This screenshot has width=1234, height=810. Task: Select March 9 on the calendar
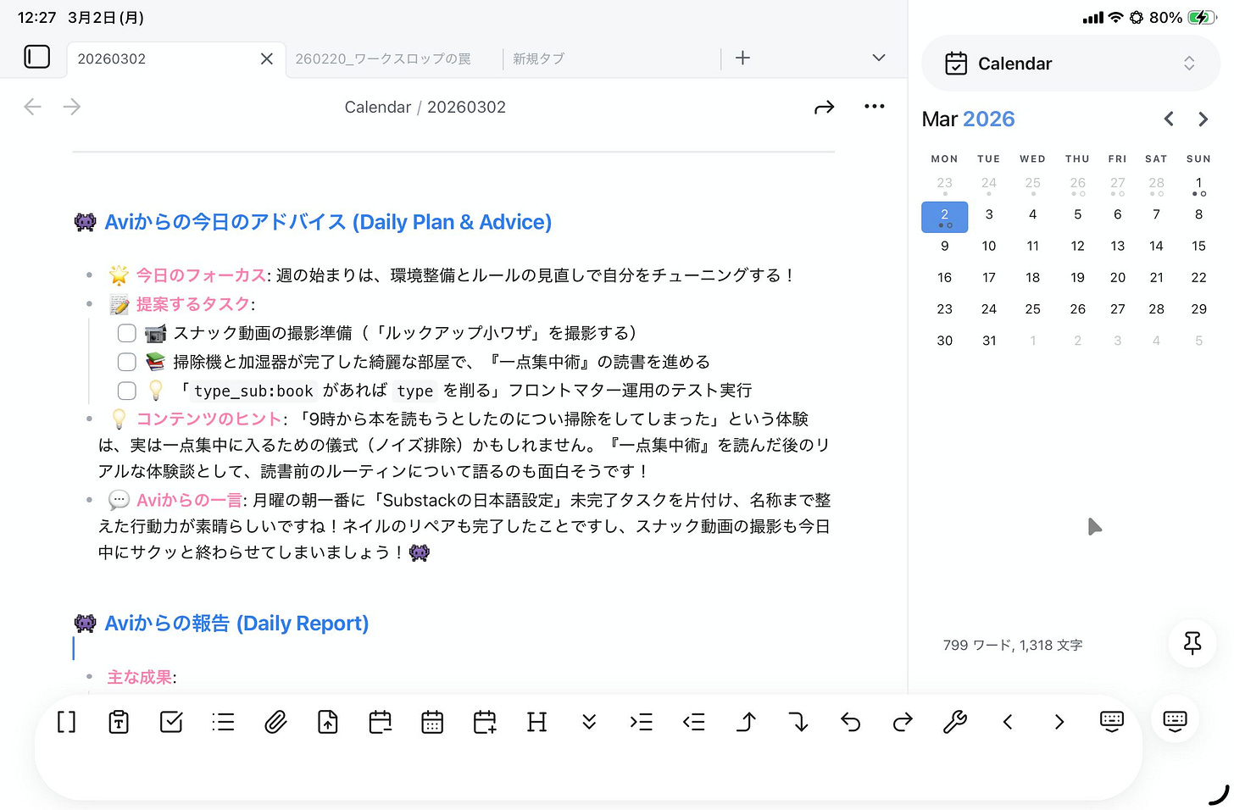pyautogui.click(x=944, y=246)
